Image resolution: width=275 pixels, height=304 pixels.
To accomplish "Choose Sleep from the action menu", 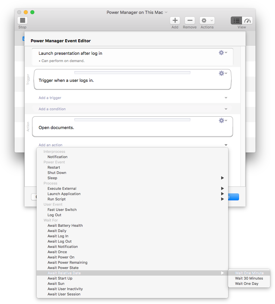I will point(132,178).
